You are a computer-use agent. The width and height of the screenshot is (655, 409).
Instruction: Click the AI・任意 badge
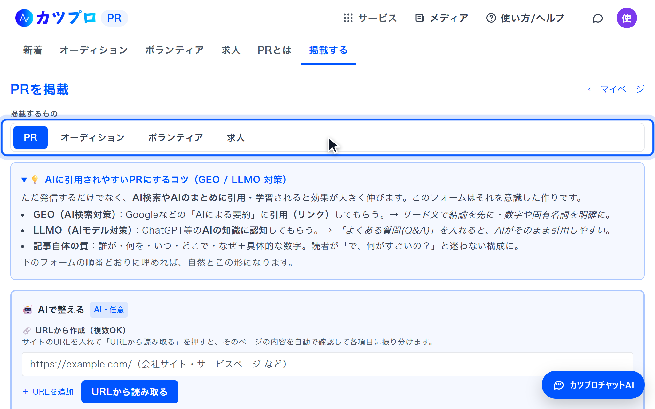(109, 310)
